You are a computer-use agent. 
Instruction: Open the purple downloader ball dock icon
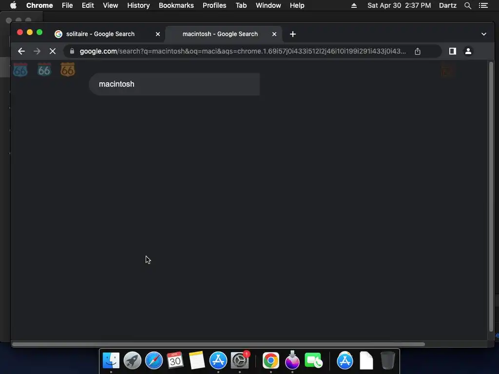tap(292, 360)
